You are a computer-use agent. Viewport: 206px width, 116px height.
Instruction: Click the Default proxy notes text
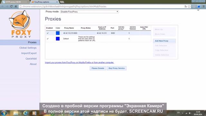point(87,39)
